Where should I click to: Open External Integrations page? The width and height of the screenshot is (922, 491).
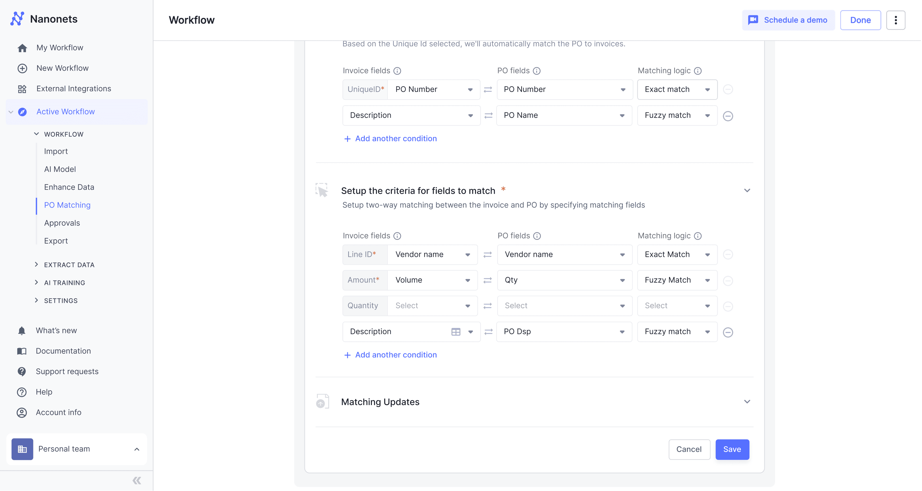73,89
